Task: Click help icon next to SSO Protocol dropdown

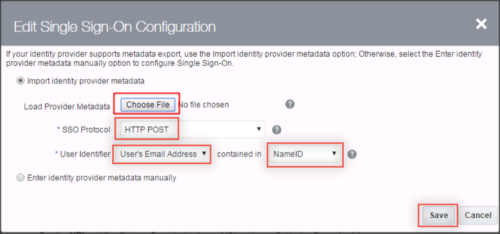Action: coord(277,130)
